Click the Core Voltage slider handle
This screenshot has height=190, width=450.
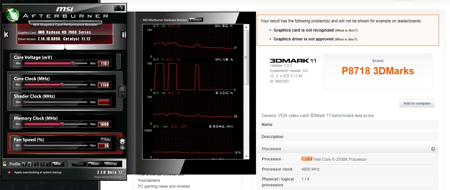(73, 63)
